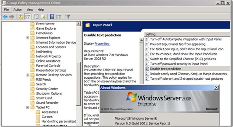Click the Tablet PC folder icon
233x127 pixels.
pos(32,107)
